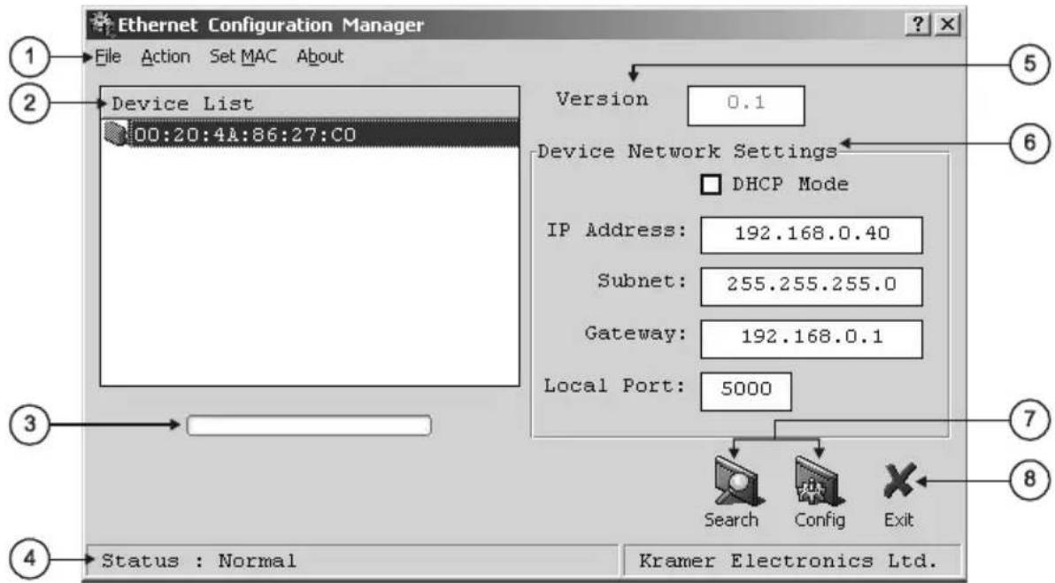Click the Ethernet Configuration Manager title icon
The image size is (1055, 583).
click(x=103, y=24)
